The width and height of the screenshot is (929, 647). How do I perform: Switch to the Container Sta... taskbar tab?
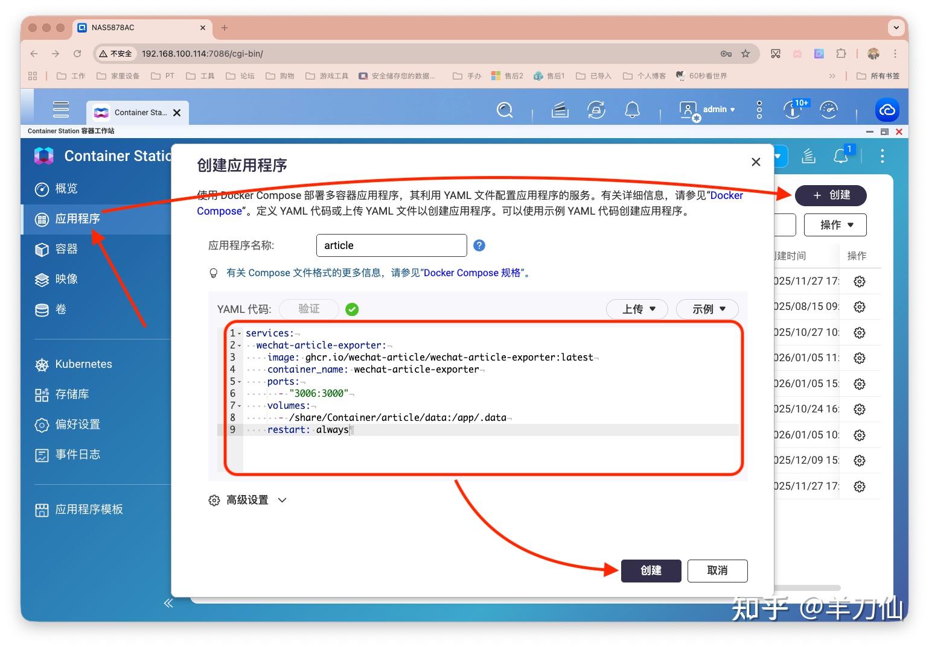click(138, 112)
